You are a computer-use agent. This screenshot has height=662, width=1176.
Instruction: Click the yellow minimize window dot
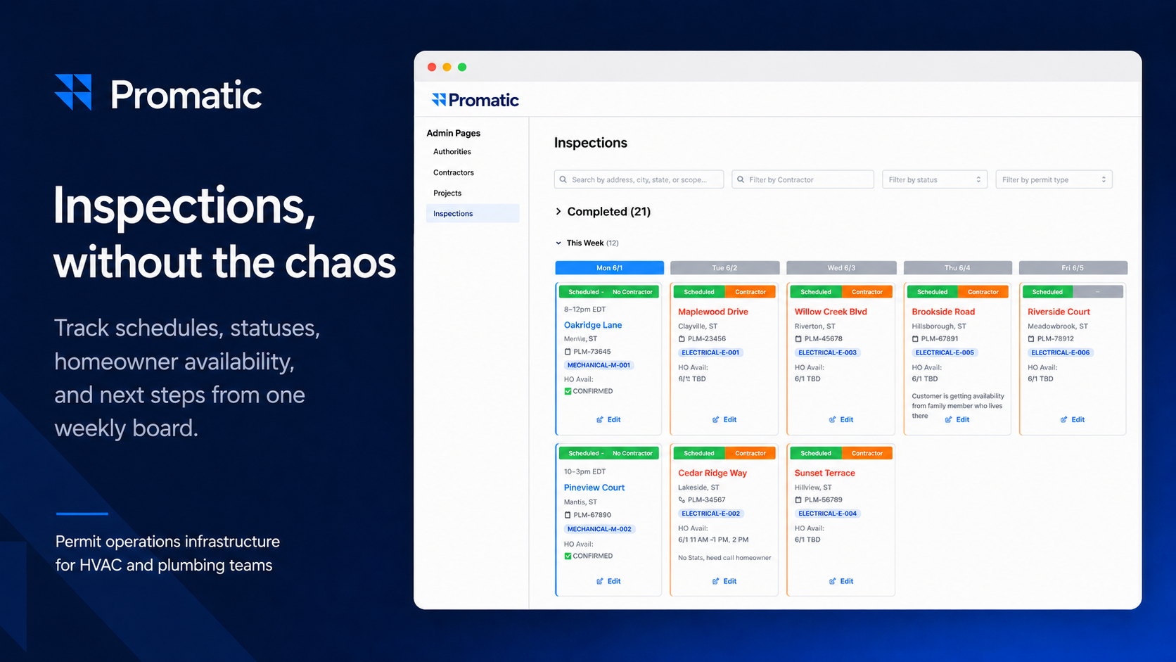point(447,67)
